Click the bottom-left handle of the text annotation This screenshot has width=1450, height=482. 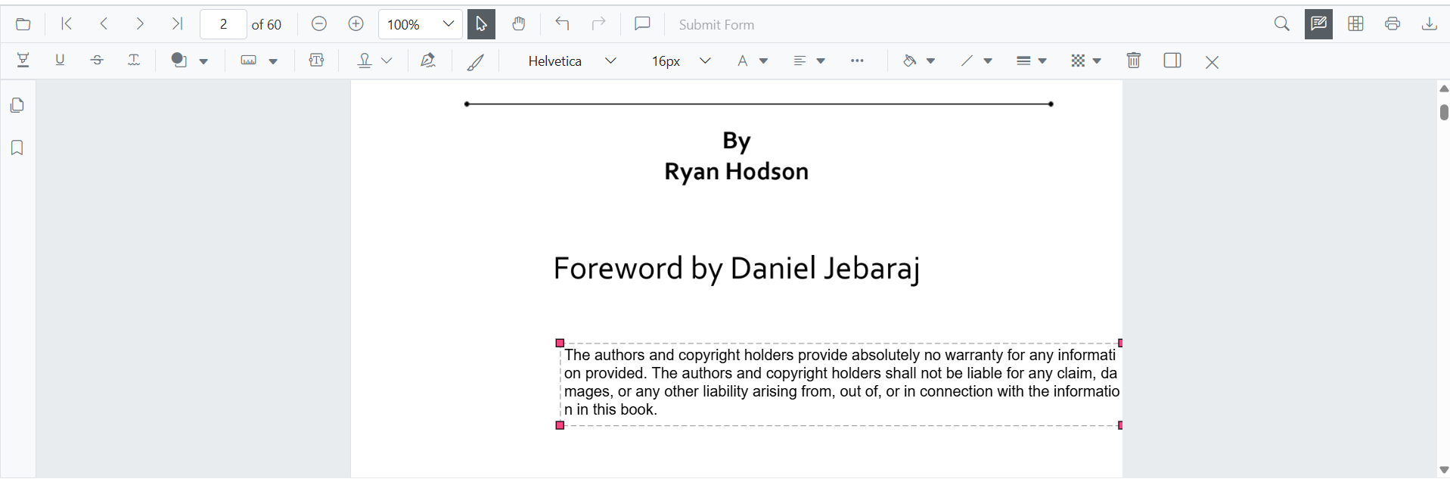point(560,425)
